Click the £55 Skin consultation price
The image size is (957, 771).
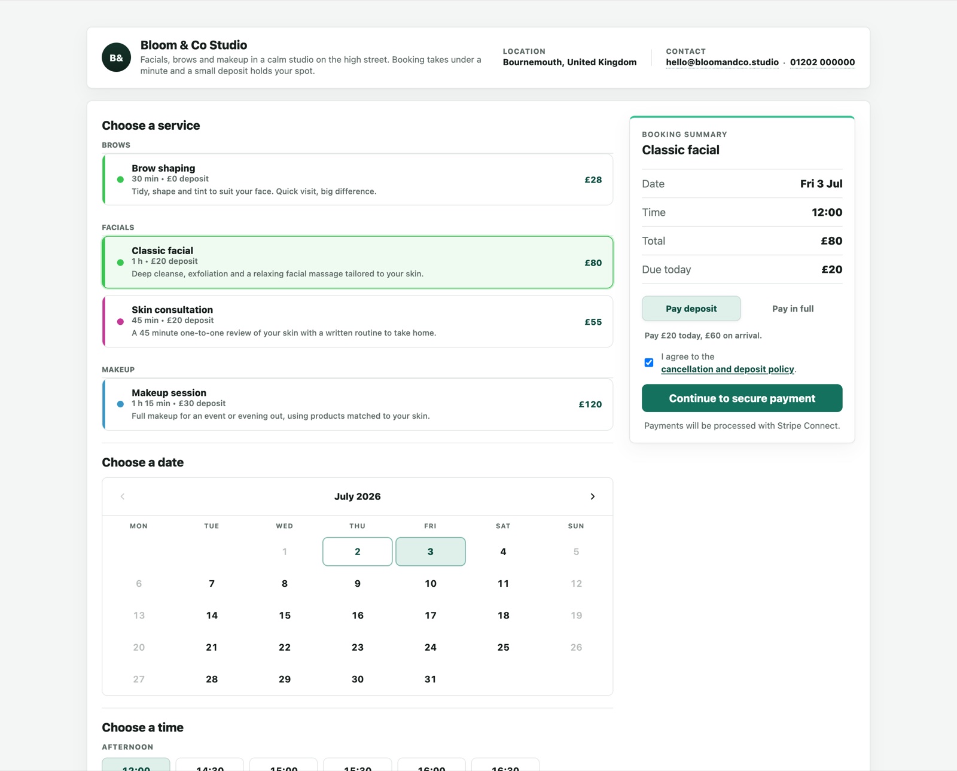click(x=593, y=322)
